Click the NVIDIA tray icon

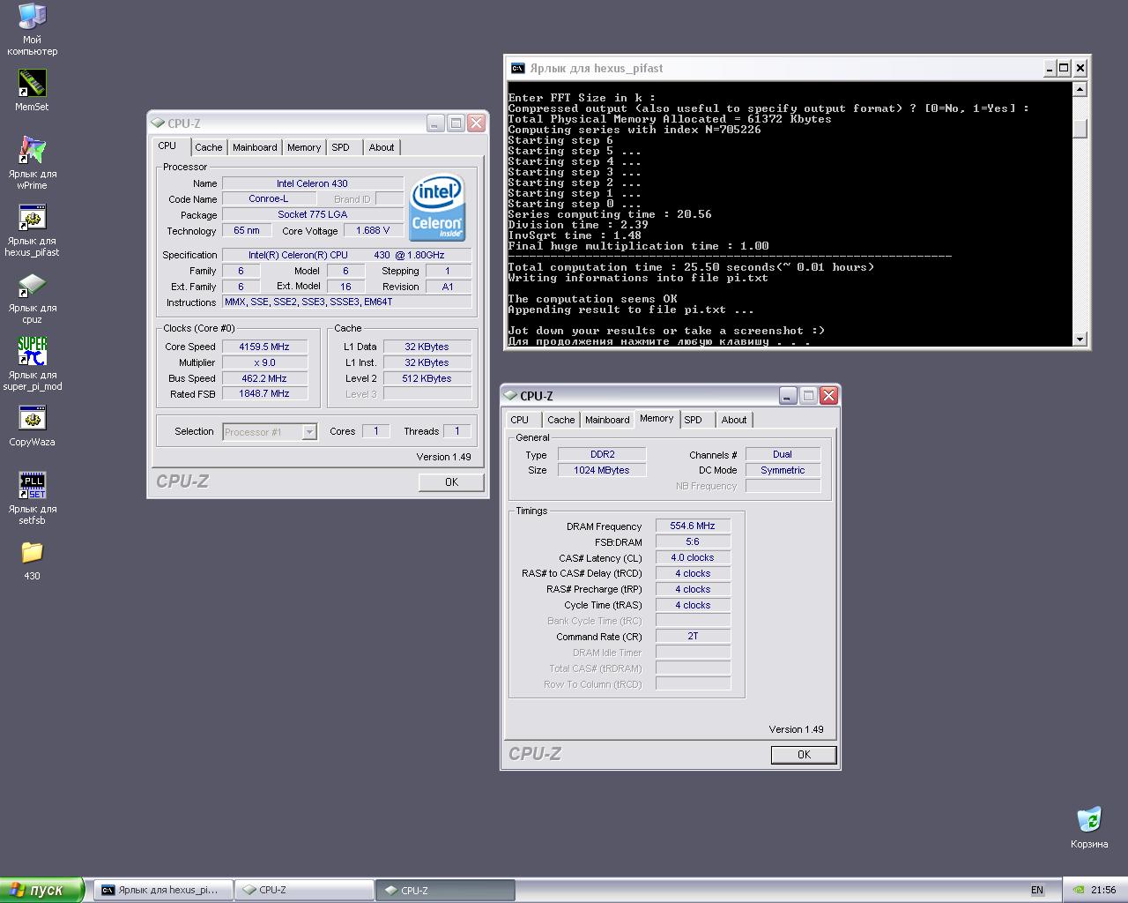tap(1078, 890)
